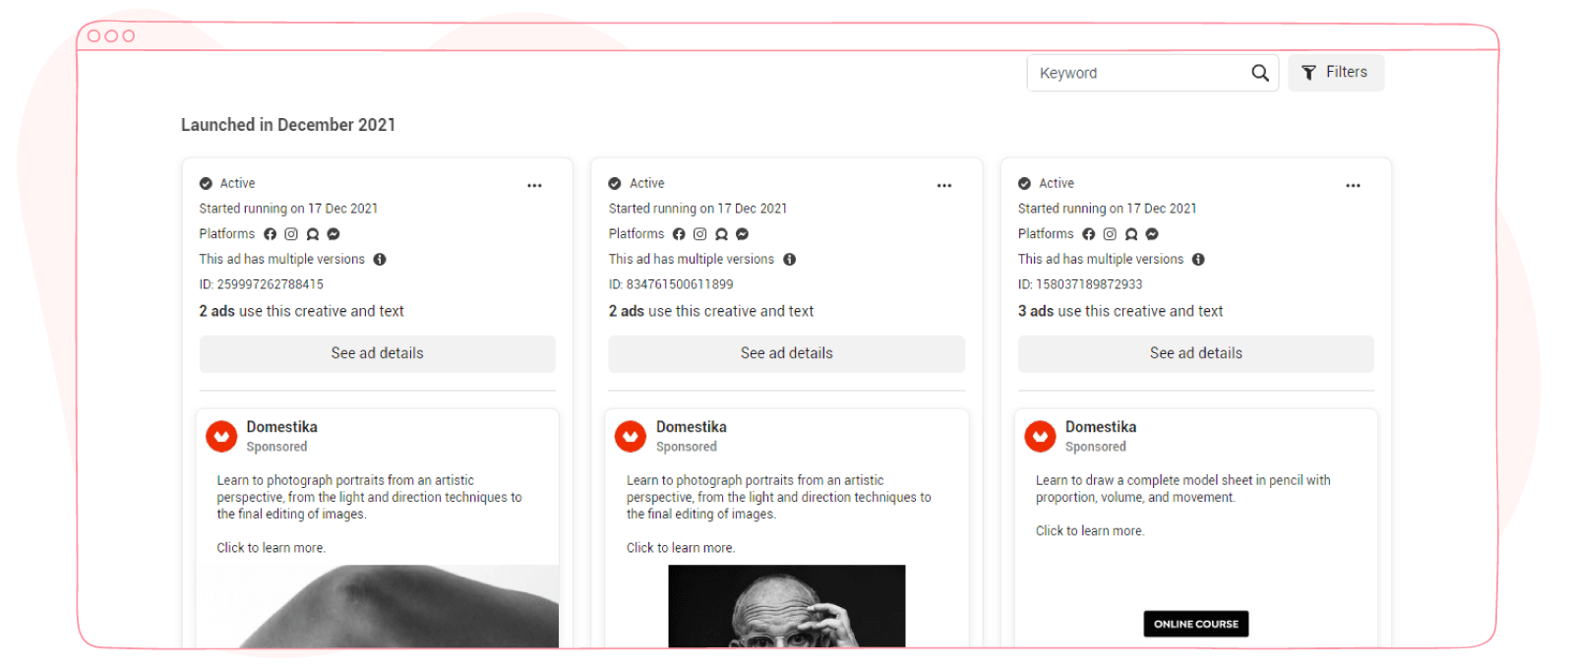Image resolution: width=1574 pixels, height=669 pixels.
Task: Click the Audience Network icon on first ad card
Action: coord(312,233)
